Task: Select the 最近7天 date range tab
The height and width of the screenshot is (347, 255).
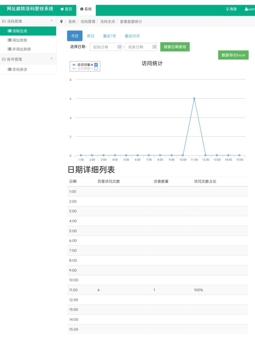Action: point(110,36)
